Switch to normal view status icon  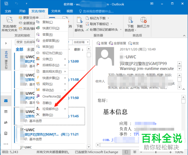tap(126, 152)
